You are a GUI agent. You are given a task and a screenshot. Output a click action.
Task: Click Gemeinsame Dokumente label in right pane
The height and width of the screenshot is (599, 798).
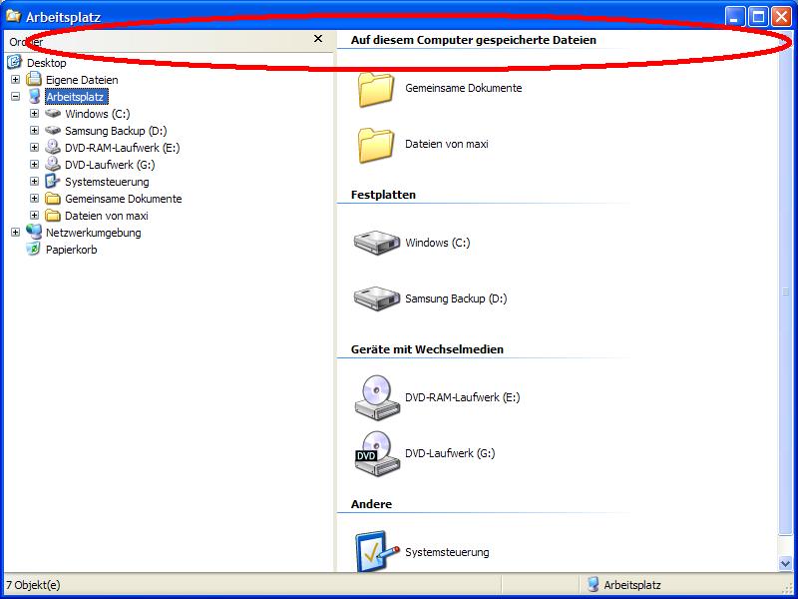(463, 88)
